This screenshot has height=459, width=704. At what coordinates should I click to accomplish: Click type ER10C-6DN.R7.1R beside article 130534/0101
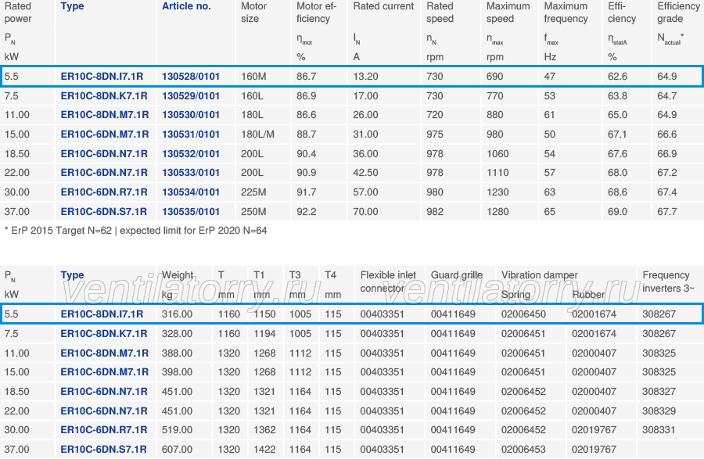(104, 192)
